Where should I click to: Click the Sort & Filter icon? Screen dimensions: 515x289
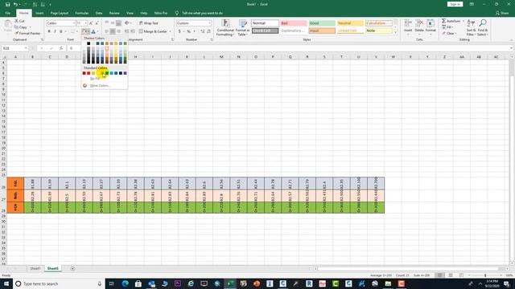(471, 23)
